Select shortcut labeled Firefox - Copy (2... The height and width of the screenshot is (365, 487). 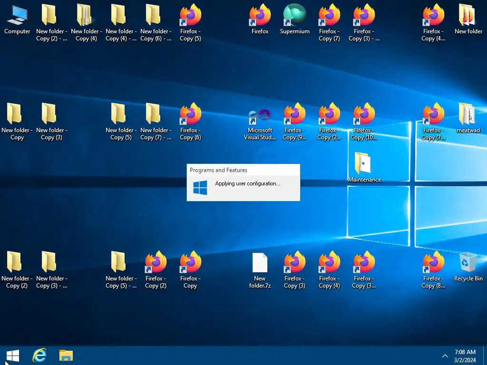pos(329,122)
